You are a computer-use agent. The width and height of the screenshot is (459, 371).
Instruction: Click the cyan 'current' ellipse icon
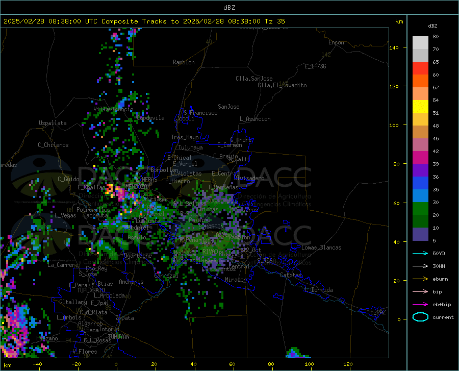click(x=420, y=317)
